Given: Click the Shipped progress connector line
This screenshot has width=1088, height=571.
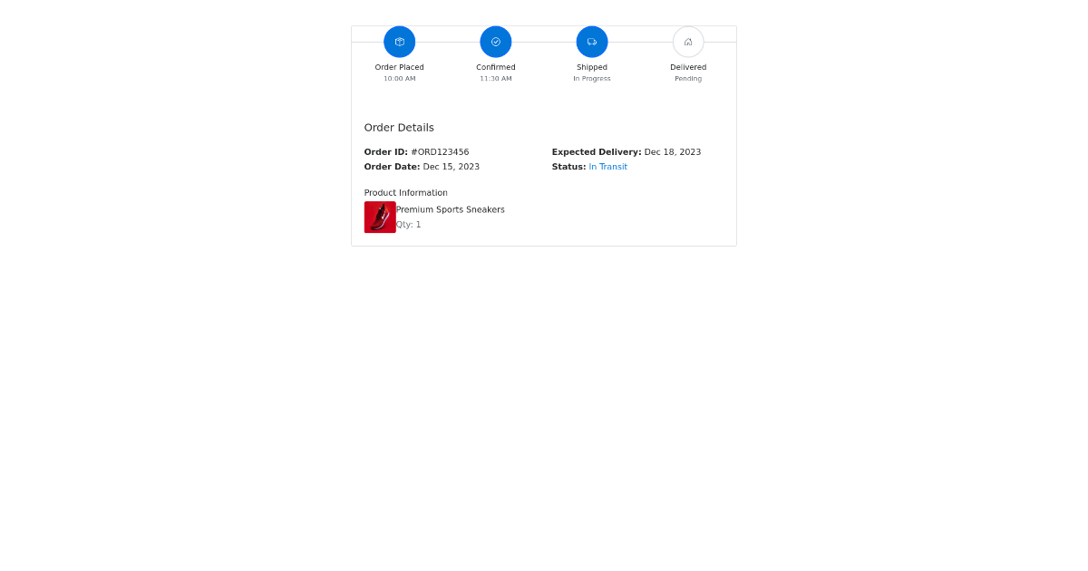Looking at the screenshot, I should [x=544, y=42].
